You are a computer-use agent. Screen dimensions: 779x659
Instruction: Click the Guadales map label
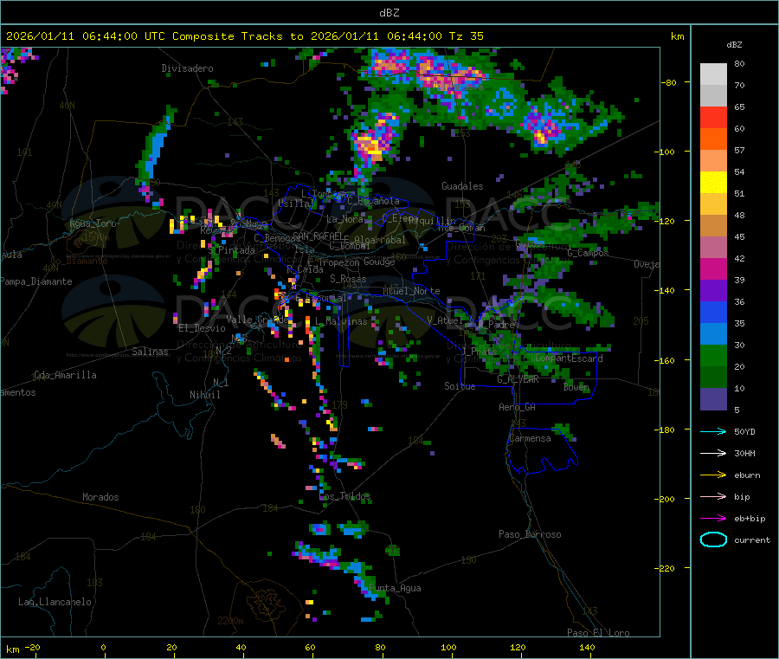click(x=462, y=186)
